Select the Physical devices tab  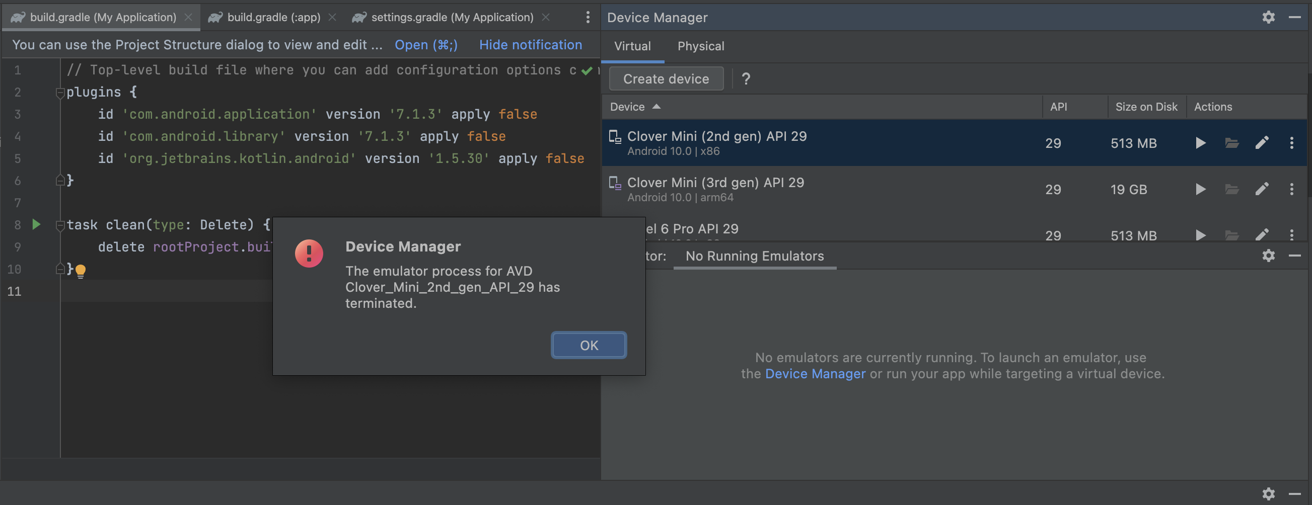[701, 46]
